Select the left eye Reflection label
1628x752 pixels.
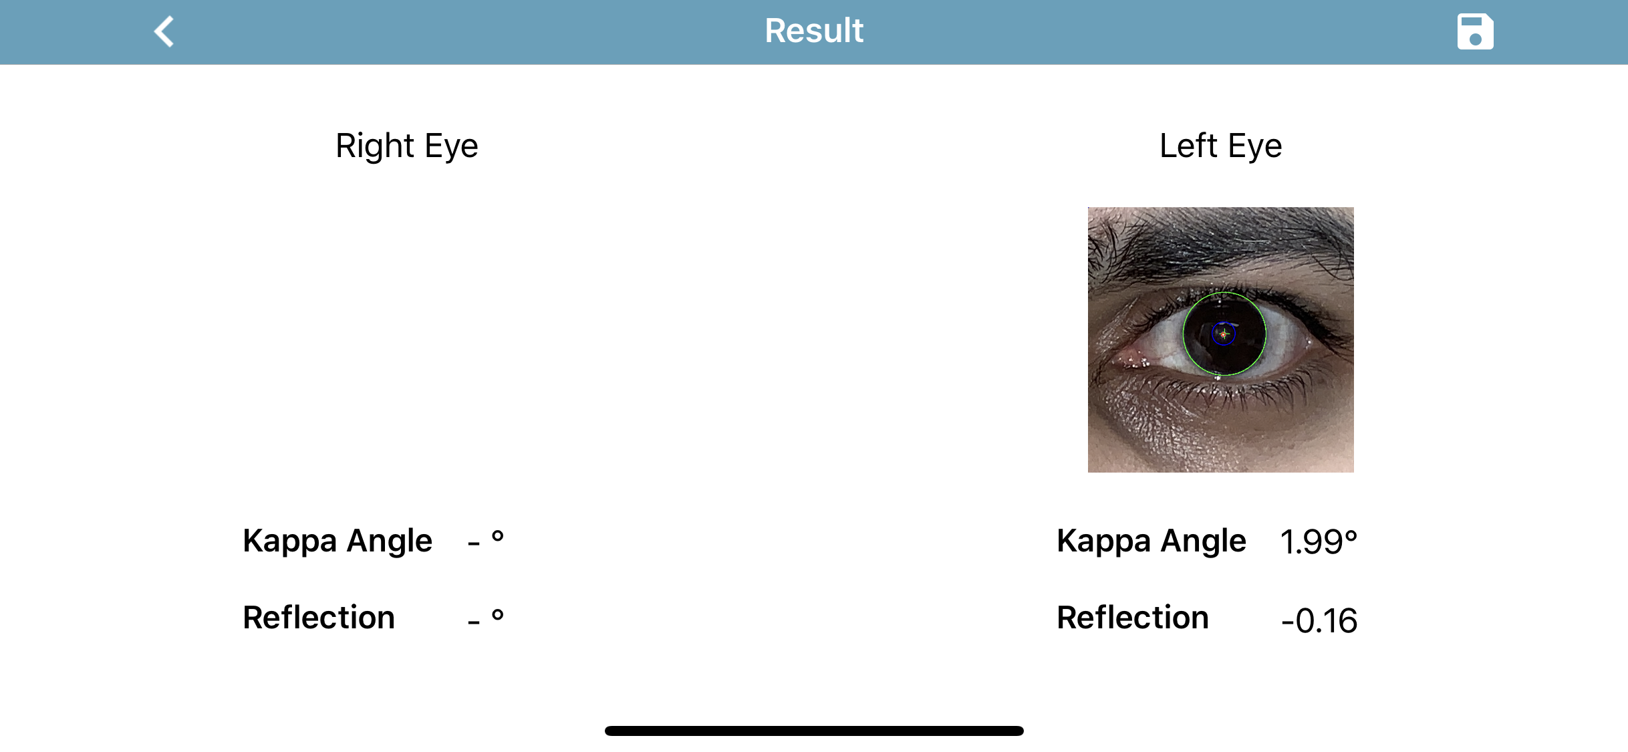1132,618
